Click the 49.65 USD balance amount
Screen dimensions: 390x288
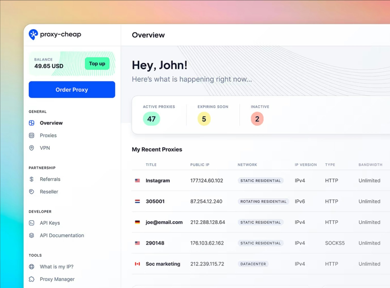coord(49,66)
